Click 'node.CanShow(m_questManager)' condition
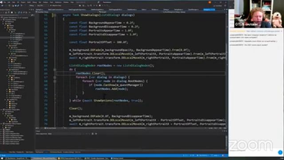This screenshot has height=160, width=284. point(118,85)
